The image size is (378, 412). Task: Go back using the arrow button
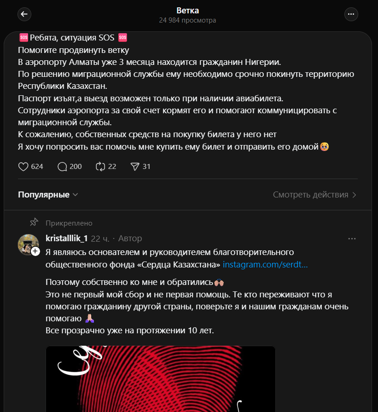pos(24,14)
